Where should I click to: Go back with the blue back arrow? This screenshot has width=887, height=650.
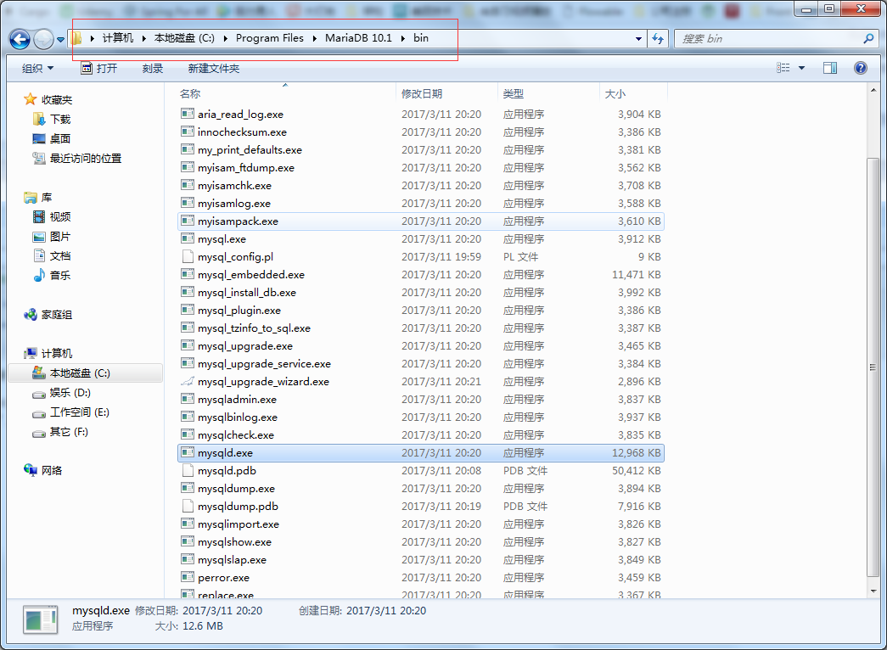20,39
